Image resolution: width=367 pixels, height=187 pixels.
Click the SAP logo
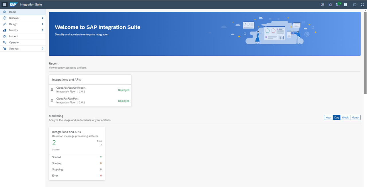(x=13, y=5)
